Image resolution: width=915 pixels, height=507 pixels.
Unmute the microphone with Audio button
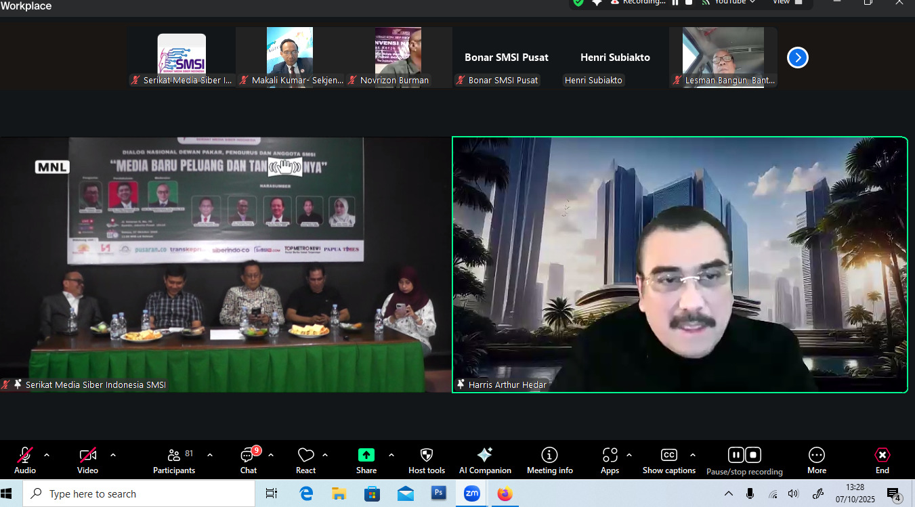pyautogui.click(x=25, y=460)
